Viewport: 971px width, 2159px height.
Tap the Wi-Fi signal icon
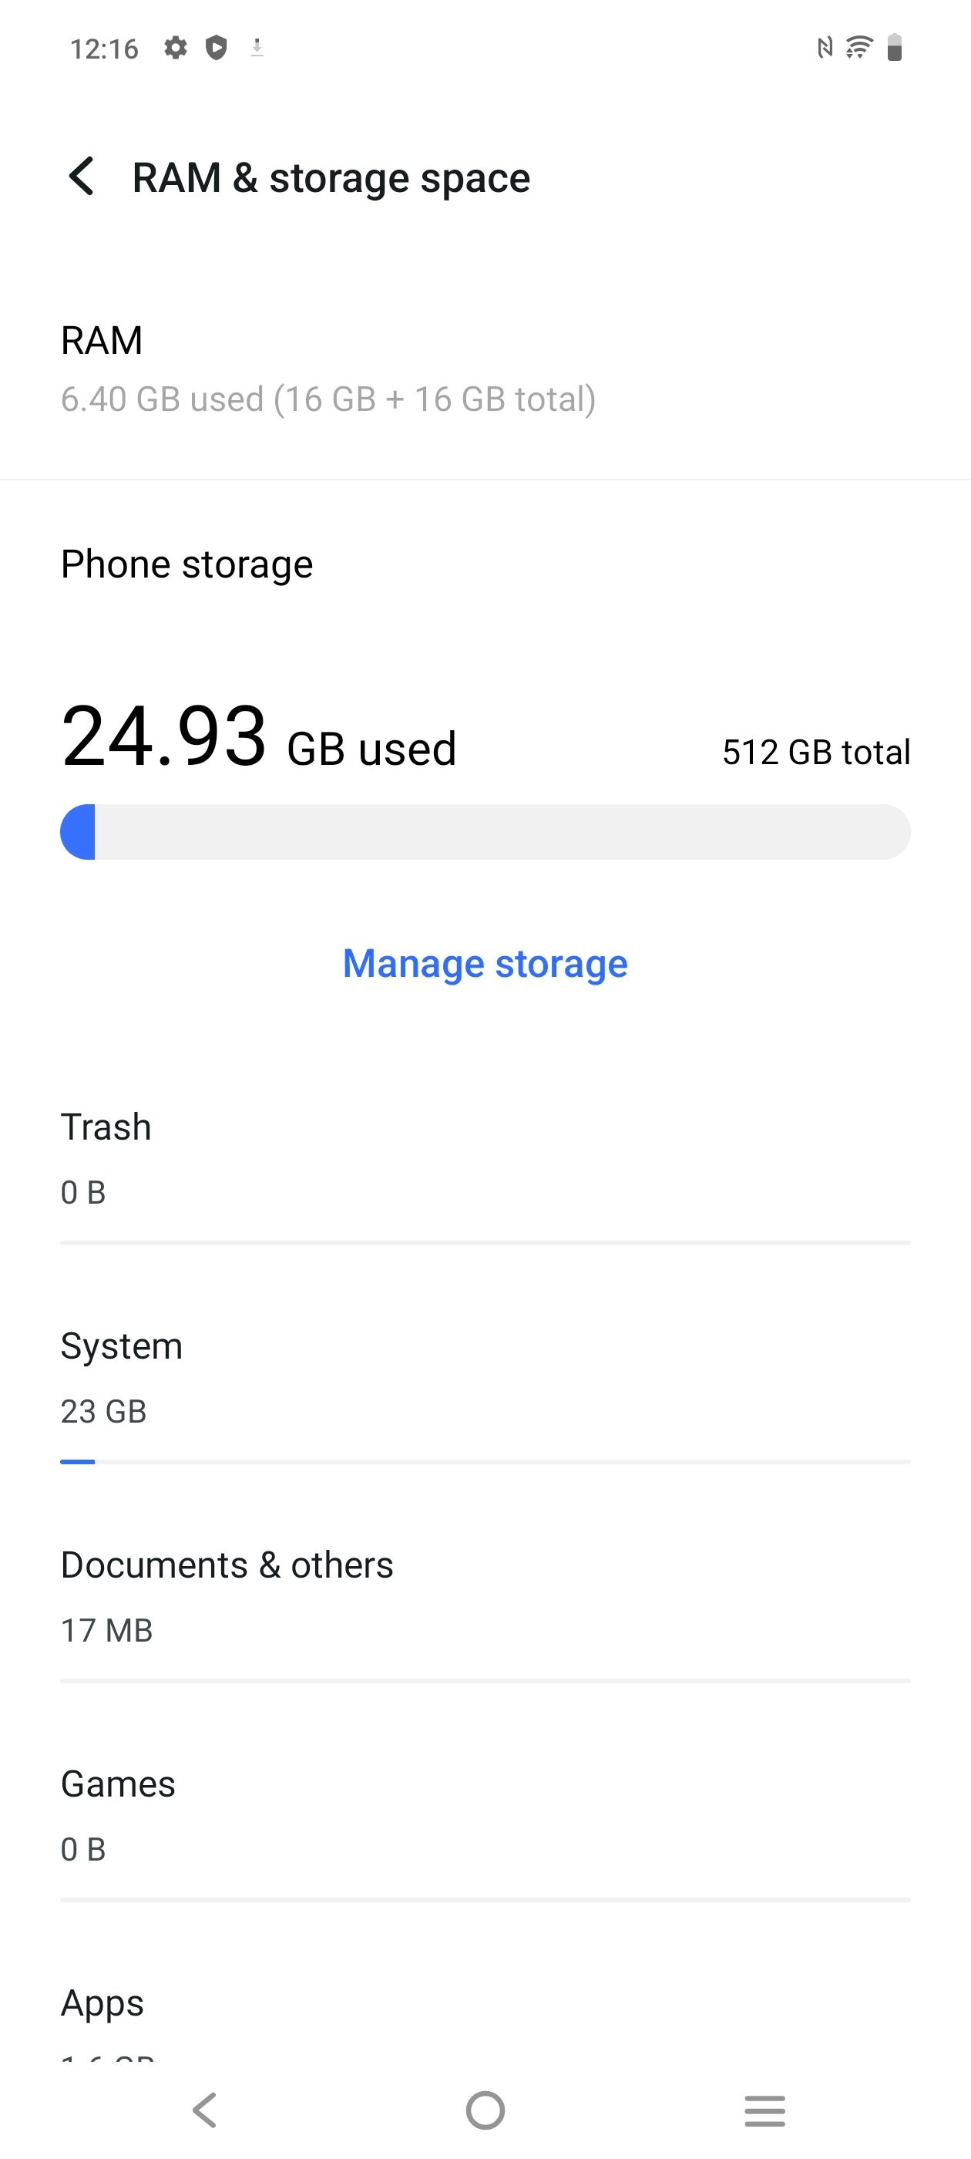[858, 48]
